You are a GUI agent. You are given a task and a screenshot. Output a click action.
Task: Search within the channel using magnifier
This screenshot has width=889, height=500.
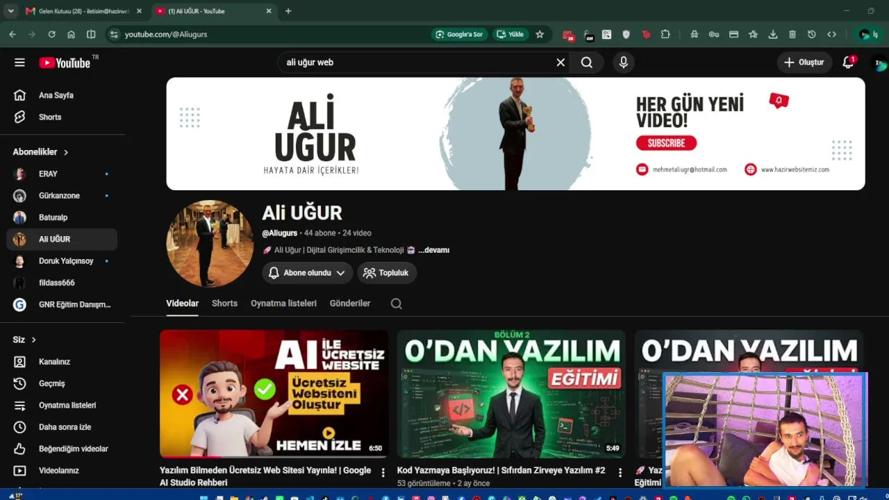(396, 303)
